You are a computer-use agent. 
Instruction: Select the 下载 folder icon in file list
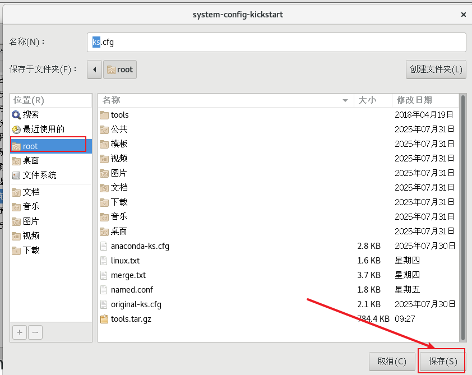point(104,202)
